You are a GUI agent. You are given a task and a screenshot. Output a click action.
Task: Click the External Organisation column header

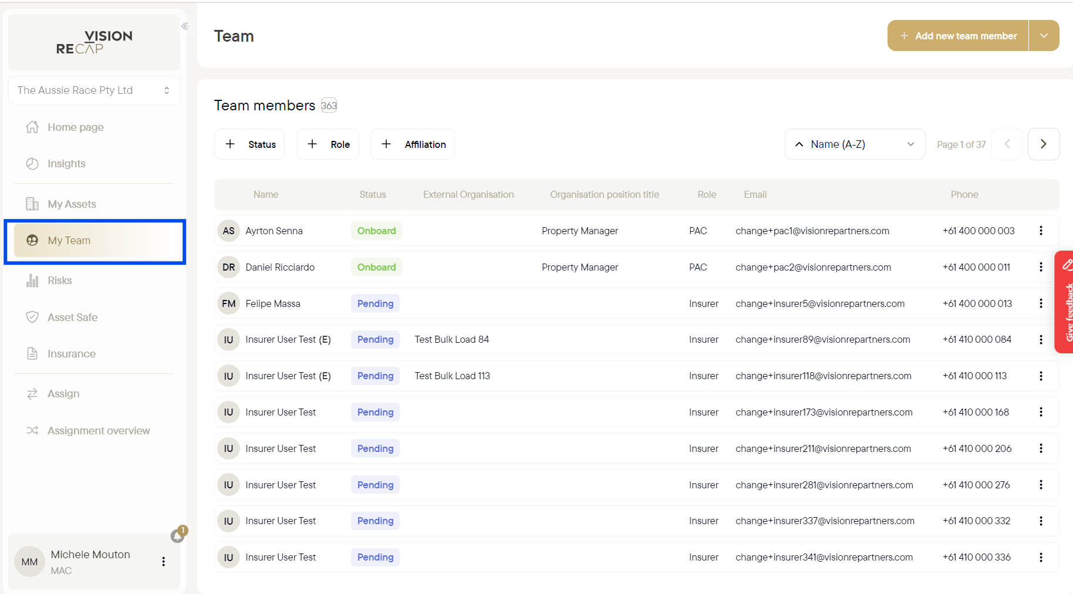(468, 194)
